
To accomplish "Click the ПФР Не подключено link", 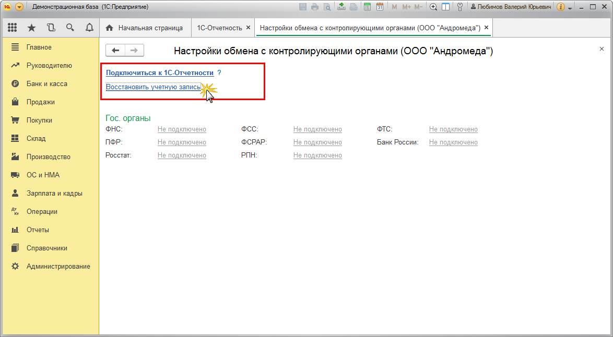I will pyautogui.click(x=182, y=142).
